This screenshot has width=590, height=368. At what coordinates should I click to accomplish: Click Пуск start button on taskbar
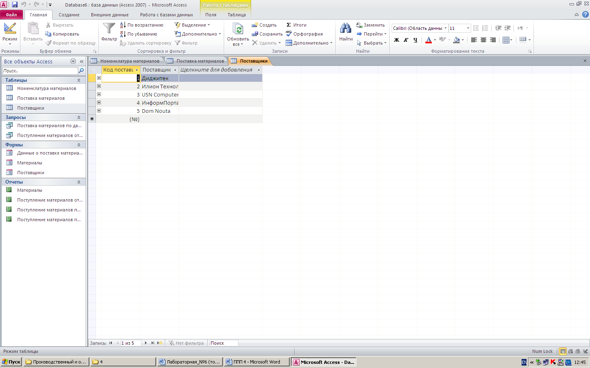[11, 362]
